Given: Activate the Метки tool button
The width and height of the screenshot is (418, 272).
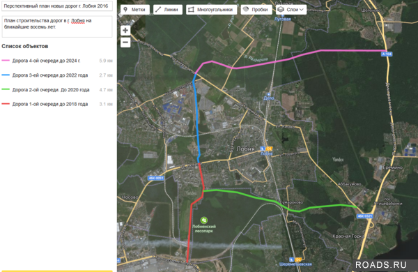Looking at the screenshot, I should point(135,10).
